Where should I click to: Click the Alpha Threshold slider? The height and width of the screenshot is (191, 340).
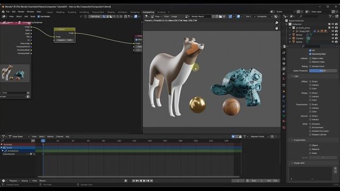point(323,71)
